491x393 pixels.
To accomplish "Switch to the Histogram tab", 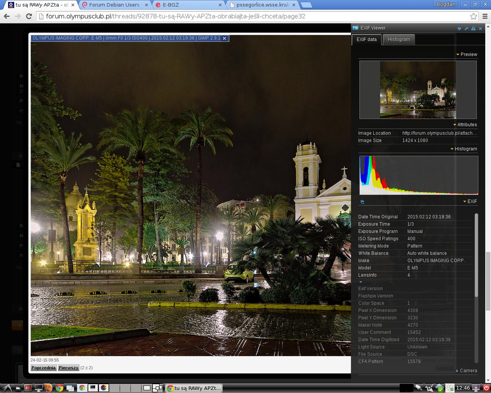I will (398, 40).
